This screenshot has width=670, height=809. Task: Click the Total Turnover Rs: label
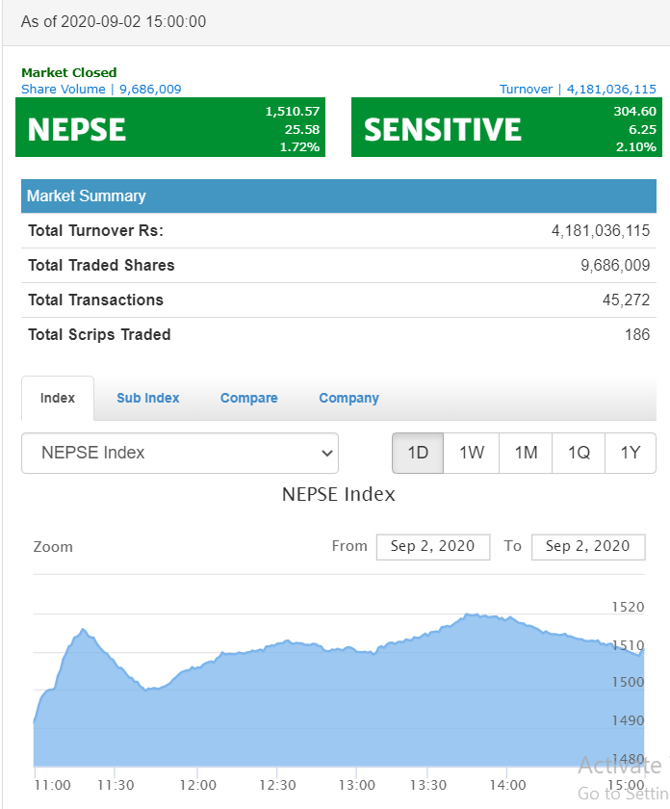point(96,230)
